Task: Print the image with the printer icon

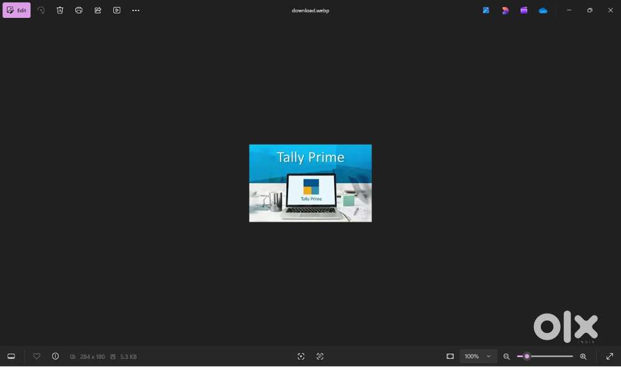Action: [x=79, y=11]
